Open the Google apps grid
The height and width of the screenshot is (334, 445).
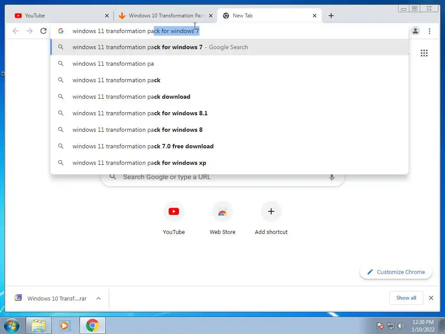(424, 53)
